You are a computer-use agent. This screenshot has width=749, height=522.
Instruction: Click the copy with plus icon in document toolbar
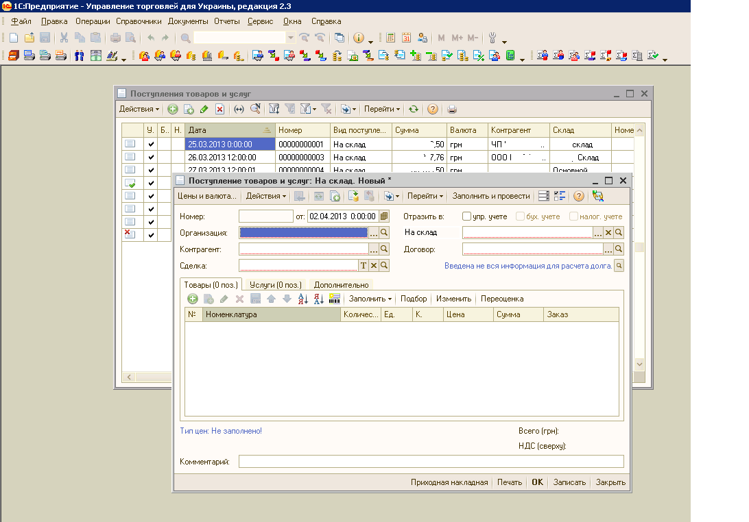pos(335,196)
